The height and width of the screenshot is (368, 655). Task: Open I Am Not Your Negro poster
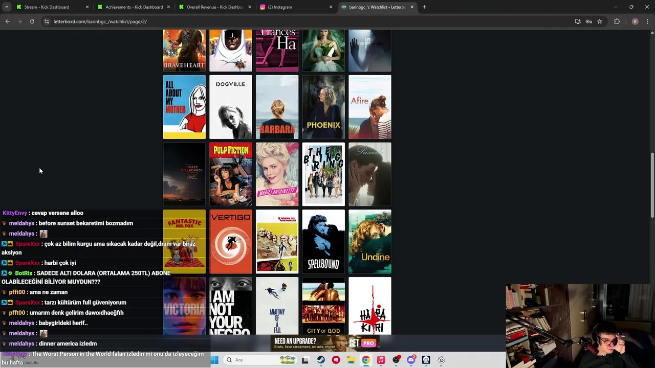[x=231, y=306]
